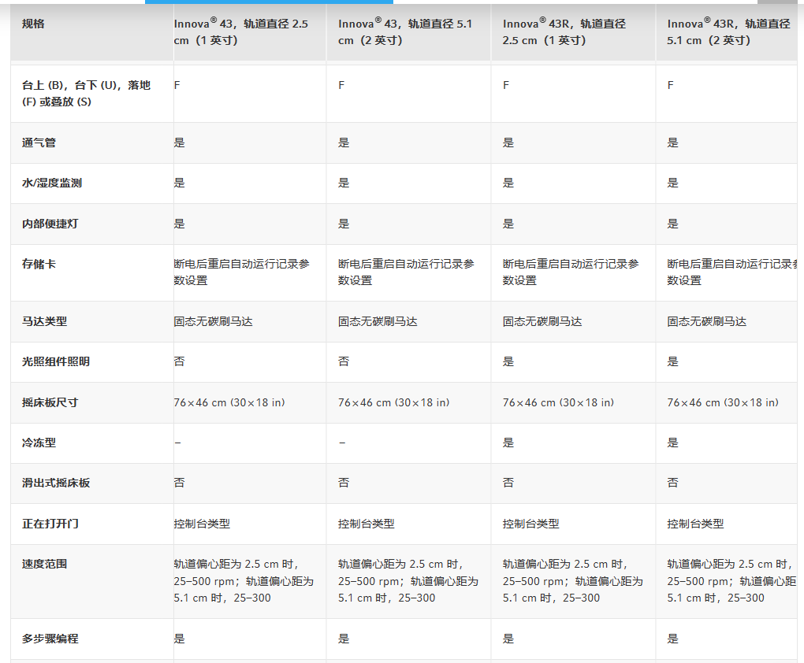Screen dimensions: 804x663
Task: Click '否' in 光照组件照明 row, Innova 43 5.1 cm column
Action: coord(344,361)
